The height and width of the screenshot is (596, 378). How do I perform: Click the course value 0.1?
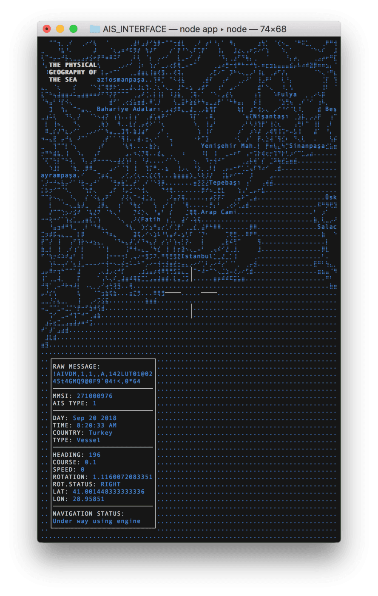[x=91, y=462]
